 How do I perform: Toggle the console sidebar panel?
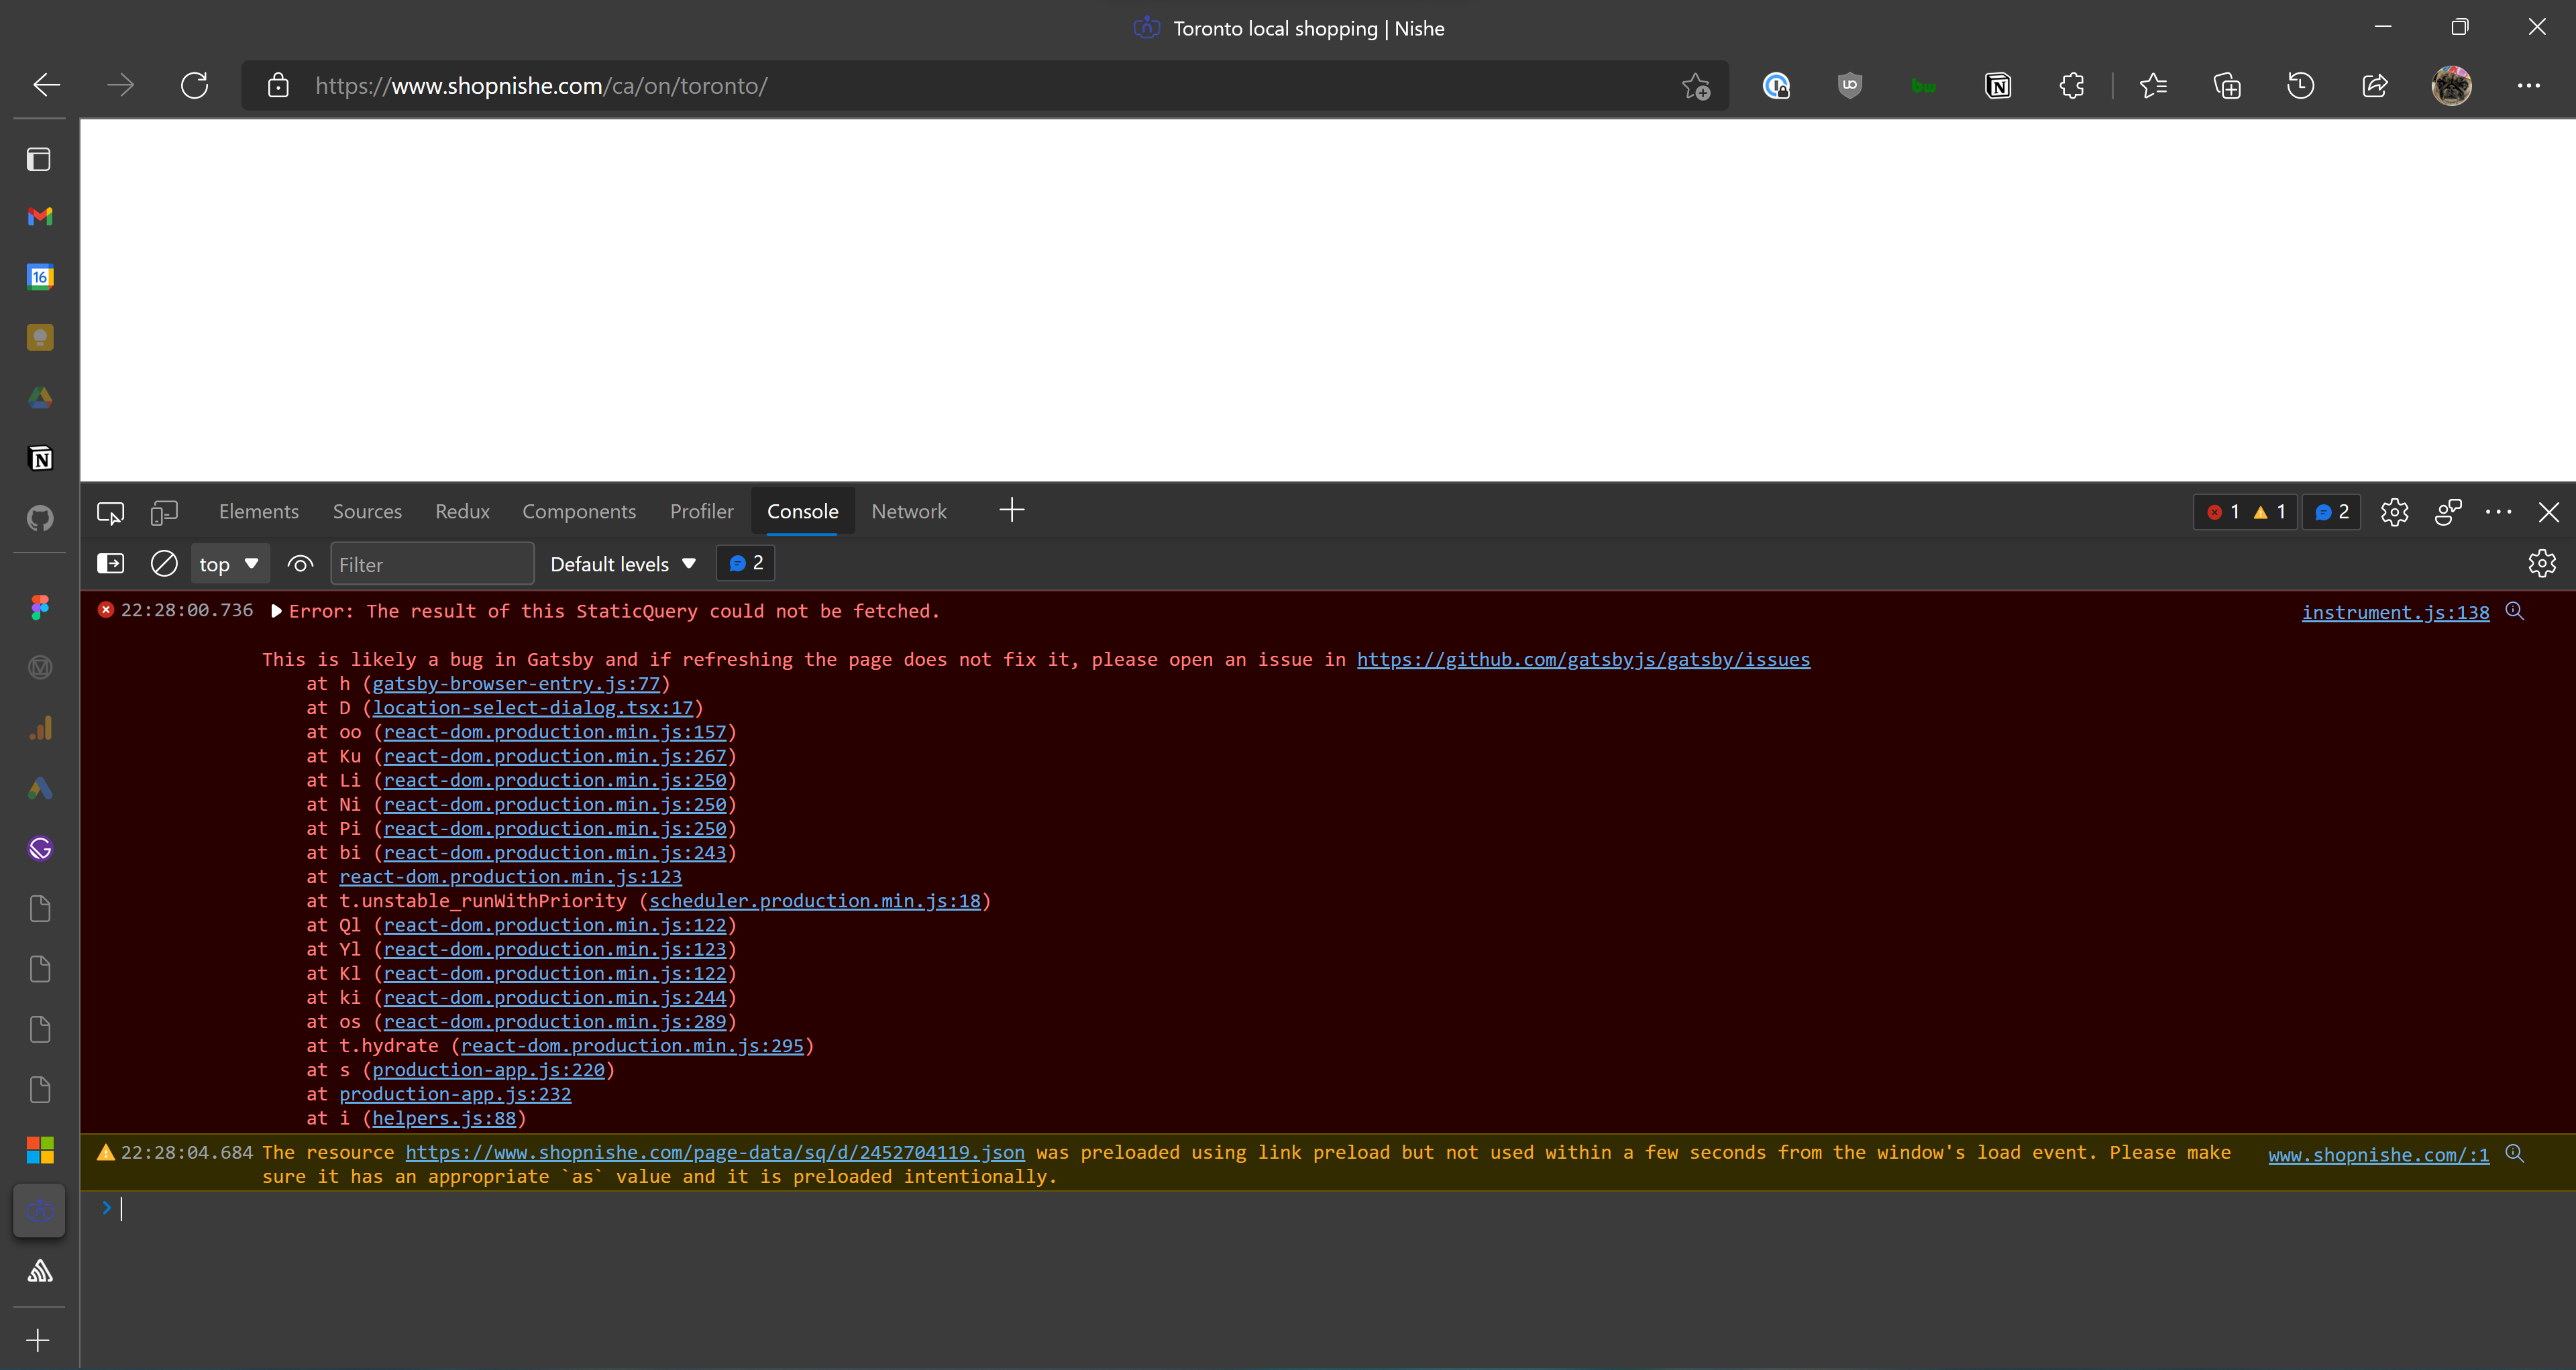pos(110,563)
